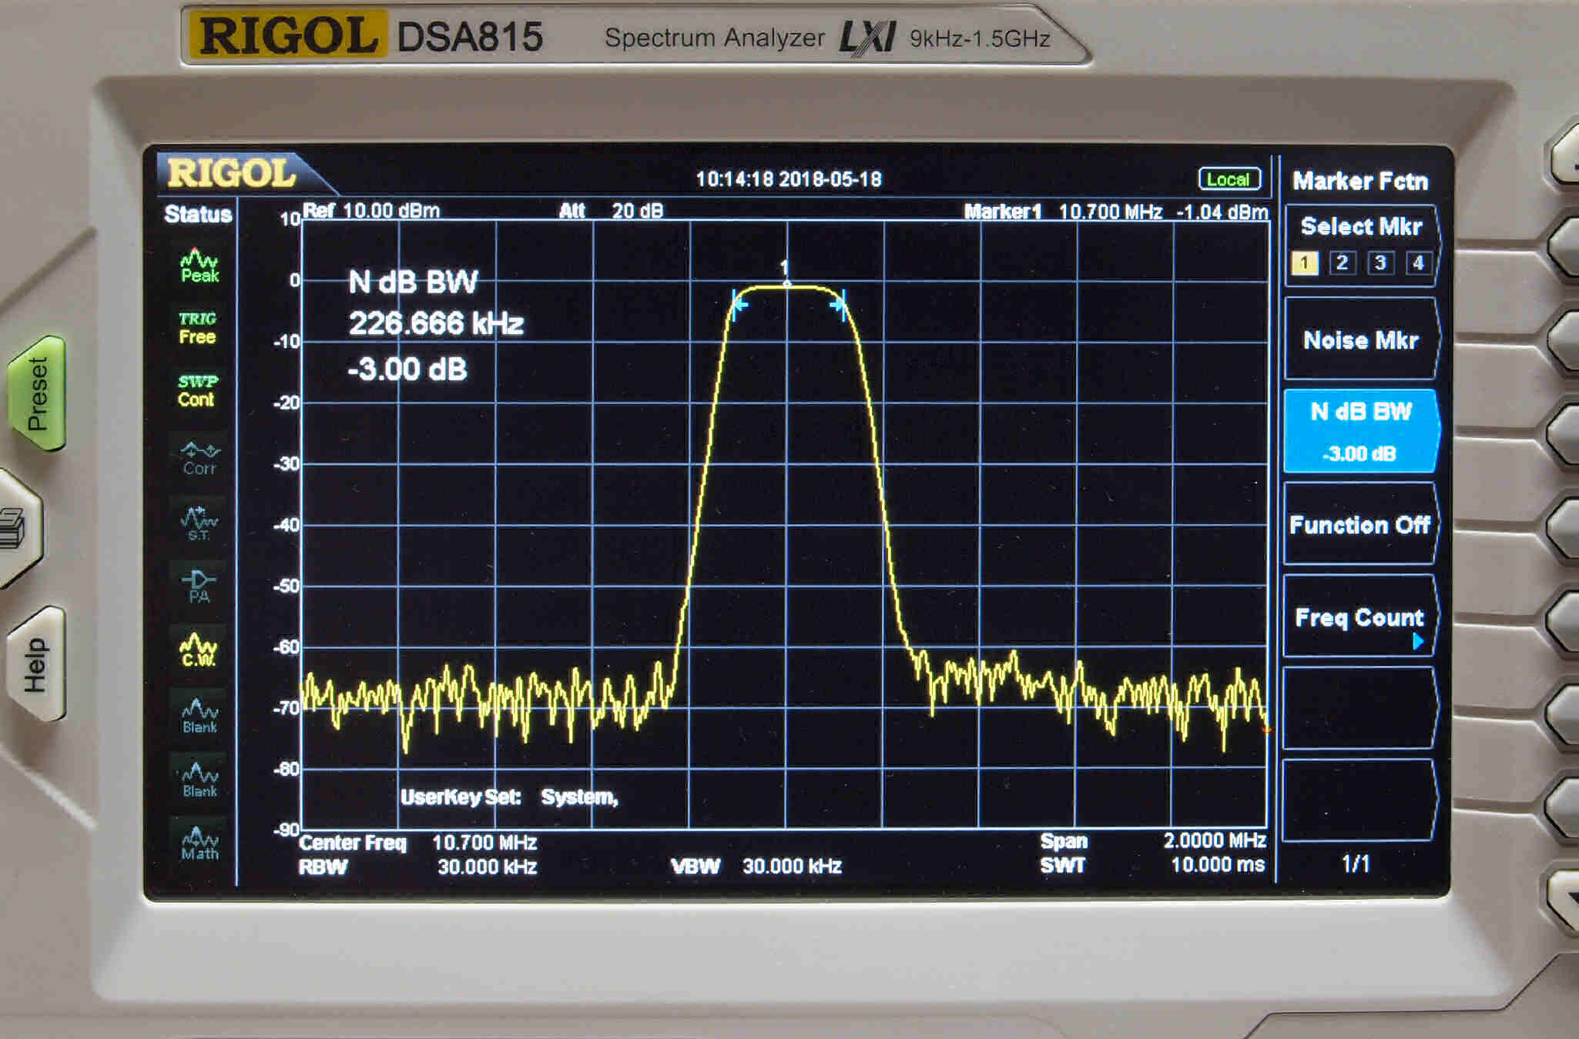Click the Corr correction status icon
The image size is (1579, 1039).
199,458
